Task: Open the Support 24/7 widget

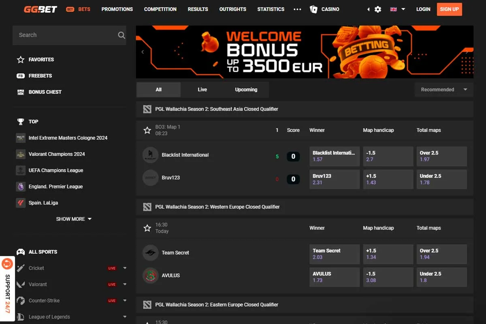Action: point(7,288)
